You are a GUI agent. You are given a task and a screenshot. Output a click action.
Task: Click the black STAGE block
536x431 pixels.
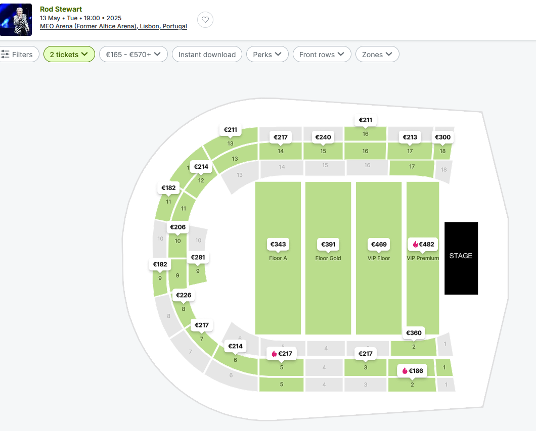(461, 258)
